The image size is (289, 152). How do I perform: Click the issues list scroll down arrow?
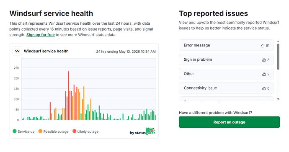click(278, 99)
